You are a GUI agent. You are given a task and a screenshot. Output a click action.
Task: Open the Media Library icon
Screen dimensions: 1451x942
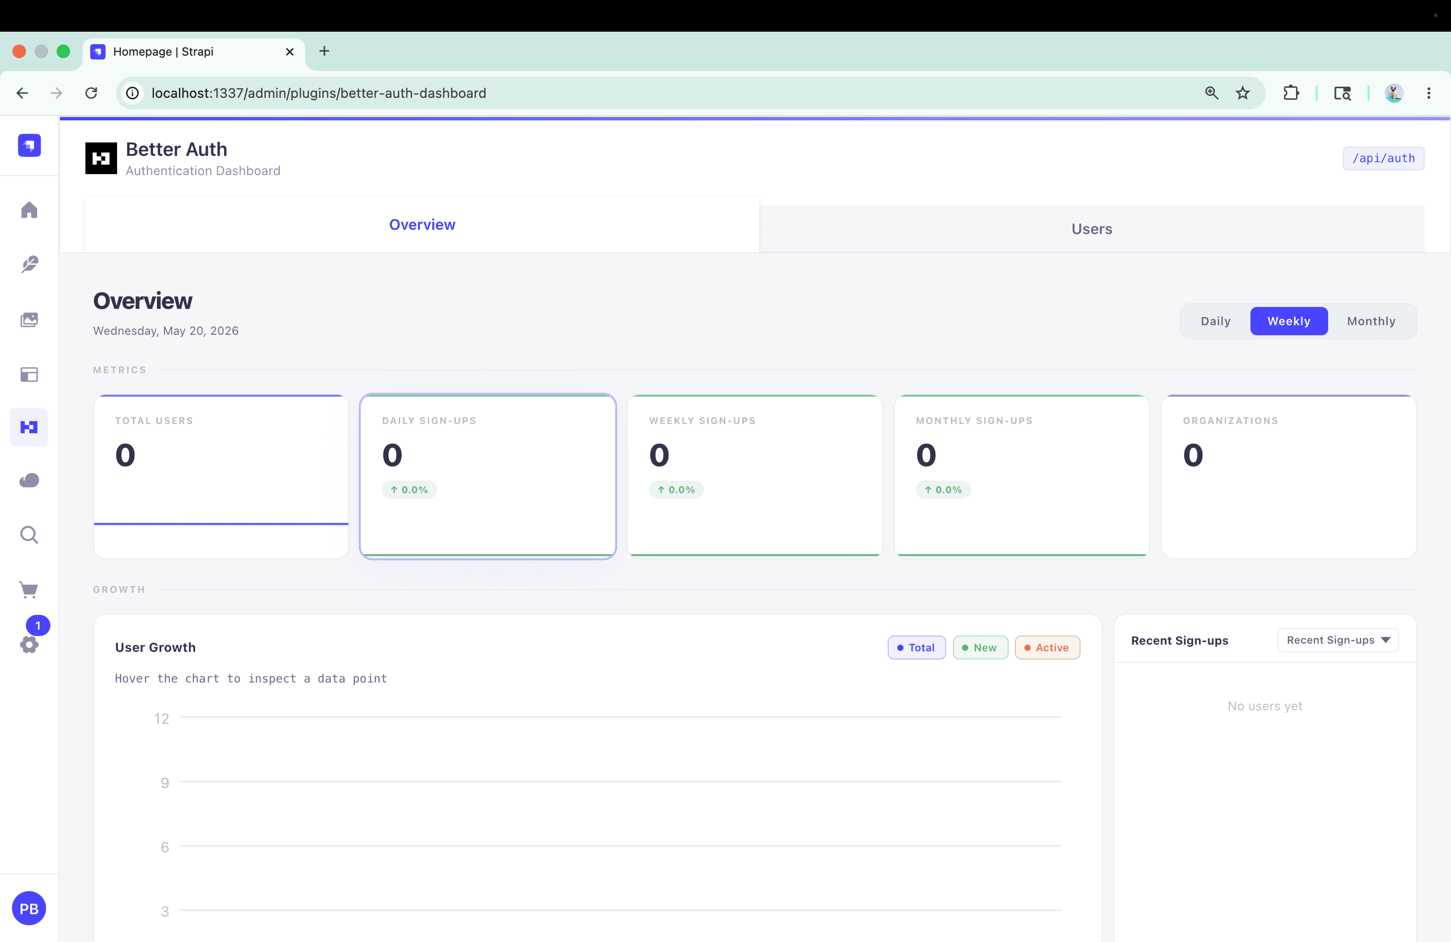(x=29, y=320)
